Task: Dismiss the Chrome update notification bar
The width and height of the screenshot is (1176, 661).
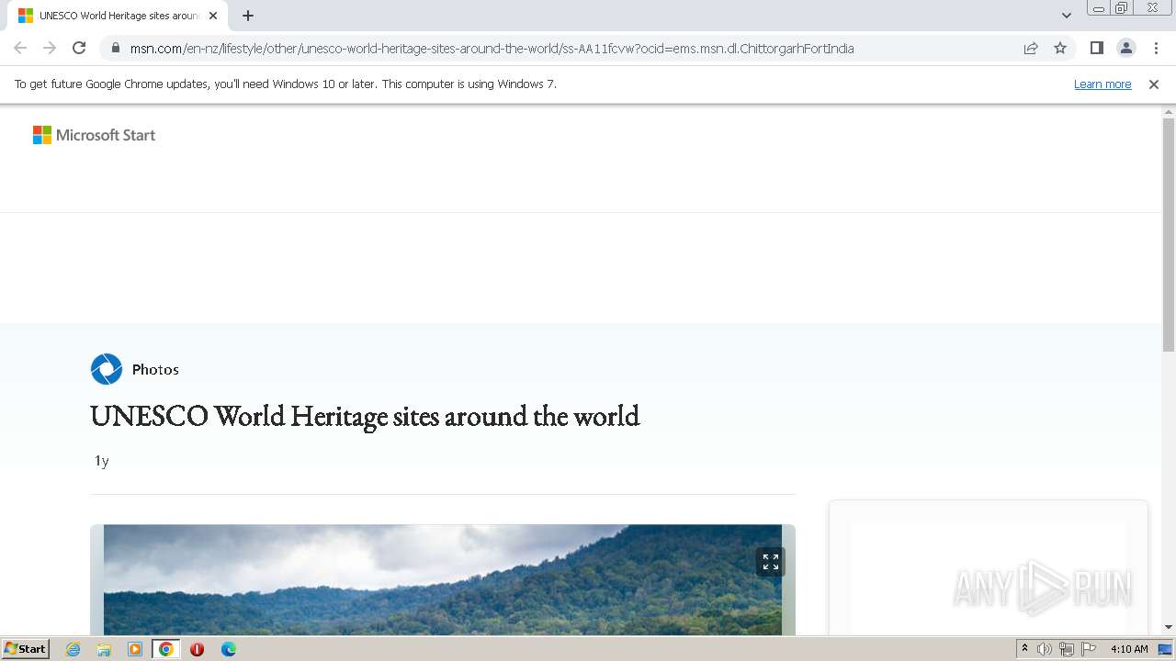Action: point(1154,84)
